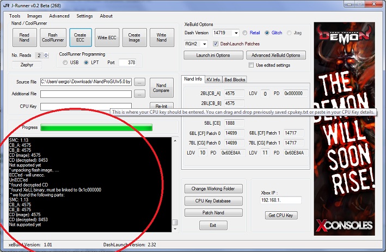The image size is (386, 252).
Task: Click the PD 0x000000 field
Action: [295, 94]
